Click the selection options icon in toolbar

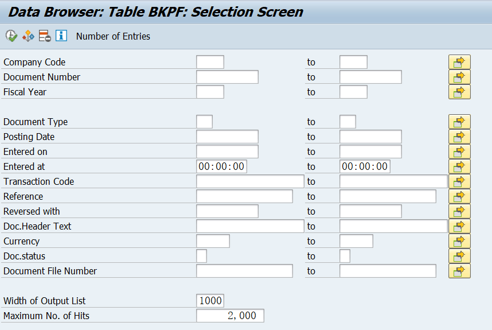click(x=28, y=36)
